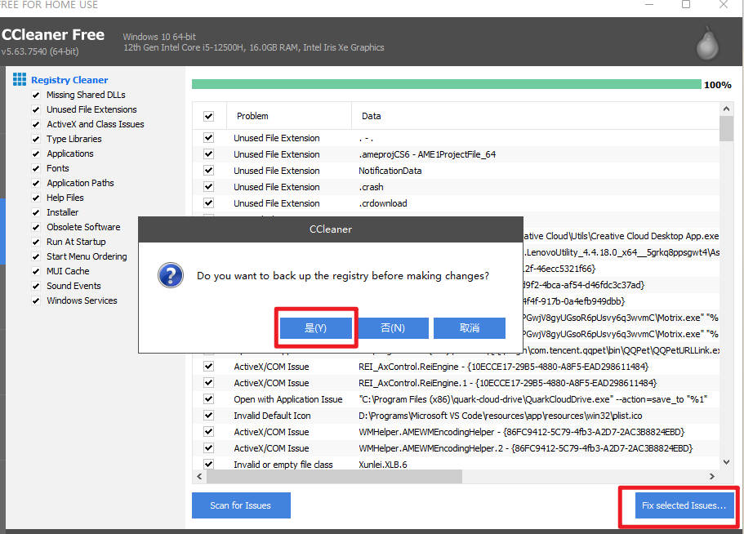Viewport: 744px width, 534px height.
Task: Toggle ActiveX and Class Issues checkbox
Action: tap(36, 124)
